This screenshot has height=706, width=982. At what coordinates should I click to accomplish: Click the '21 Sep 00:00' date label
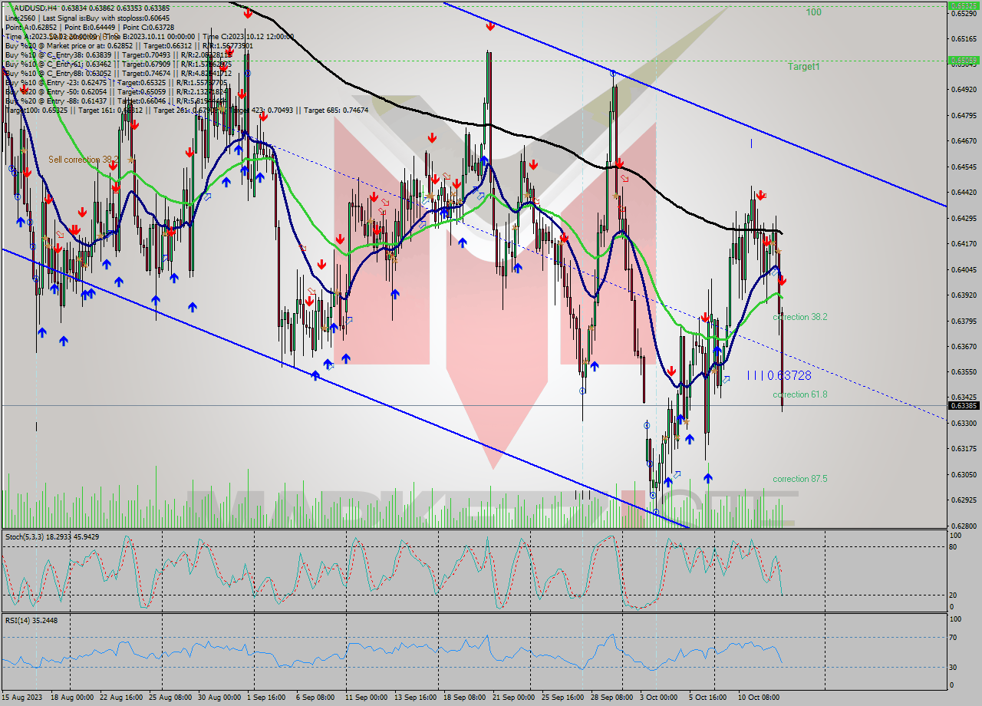click(512, 698)
